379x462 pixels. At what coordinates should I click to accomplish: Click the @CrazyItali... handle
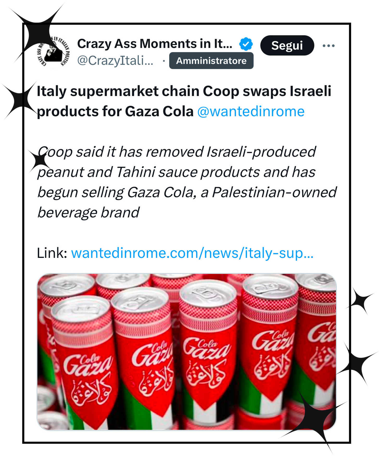(115, 61)
